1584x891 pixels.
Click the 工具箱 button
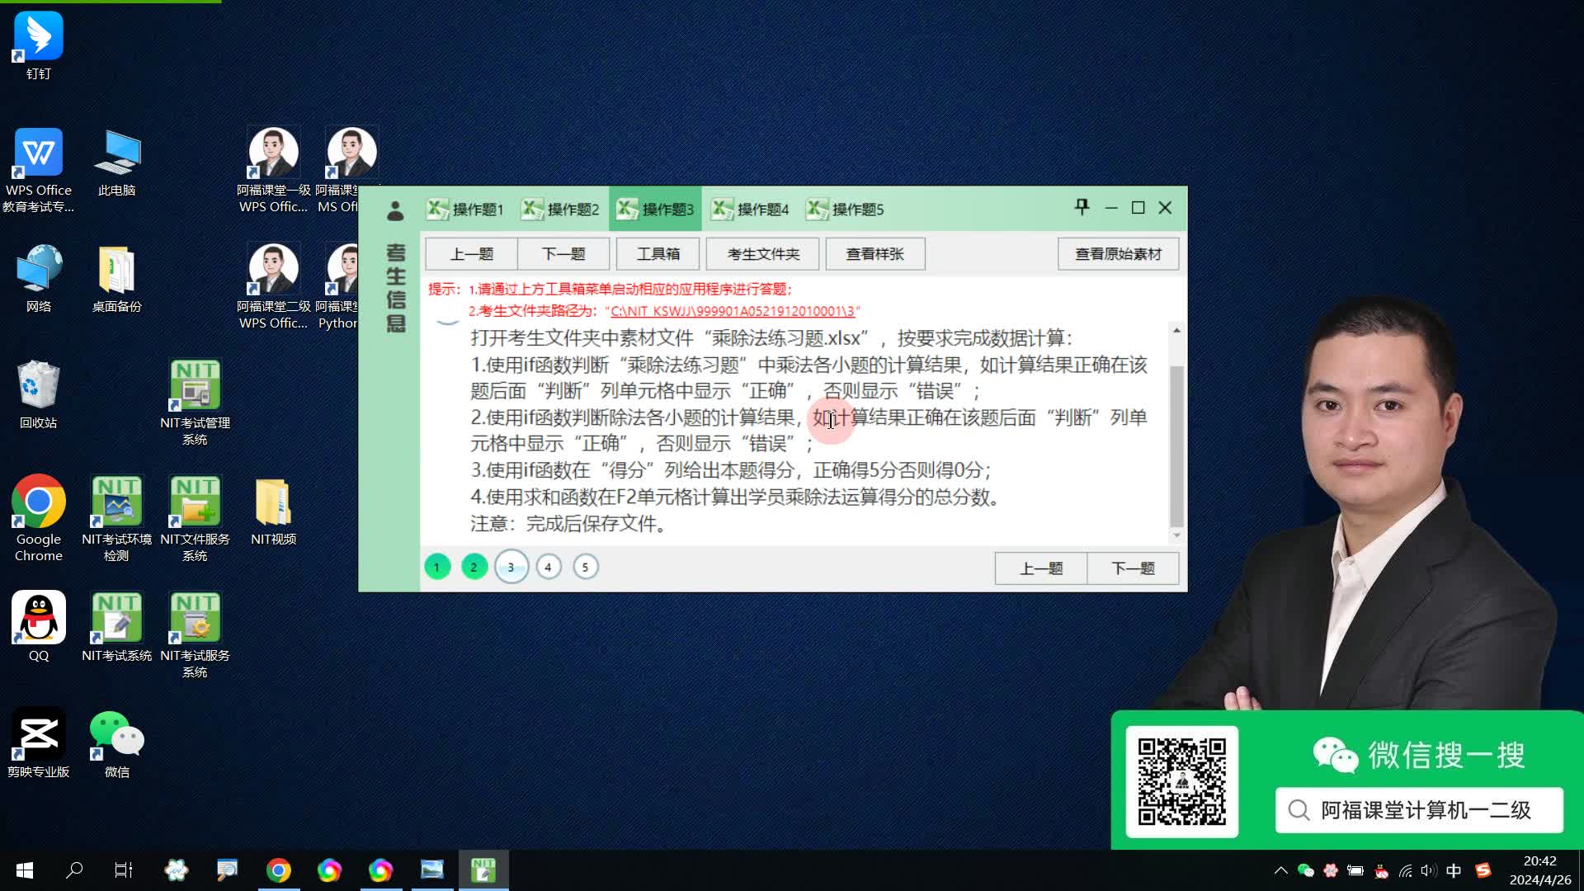click(658, 254)
